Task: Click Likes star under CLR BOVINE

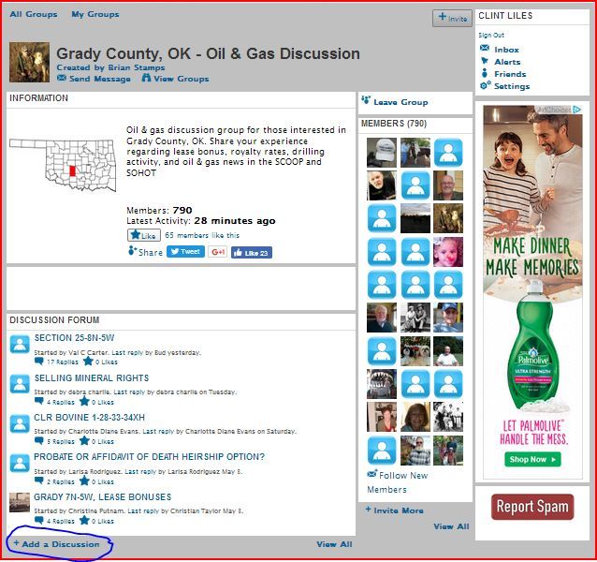Action: click(x=84, y=440)
